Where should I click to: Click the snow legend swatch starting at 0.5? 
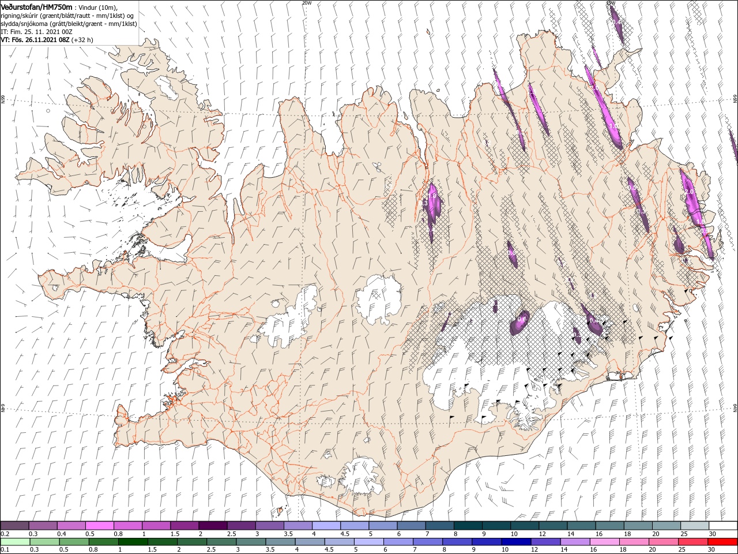click(99, 526)
